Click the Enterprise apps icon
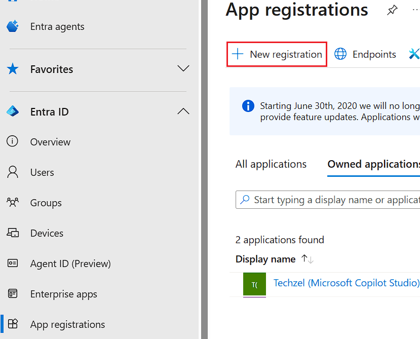Viewport: 420px width, 339px height. tap(13, 293)
